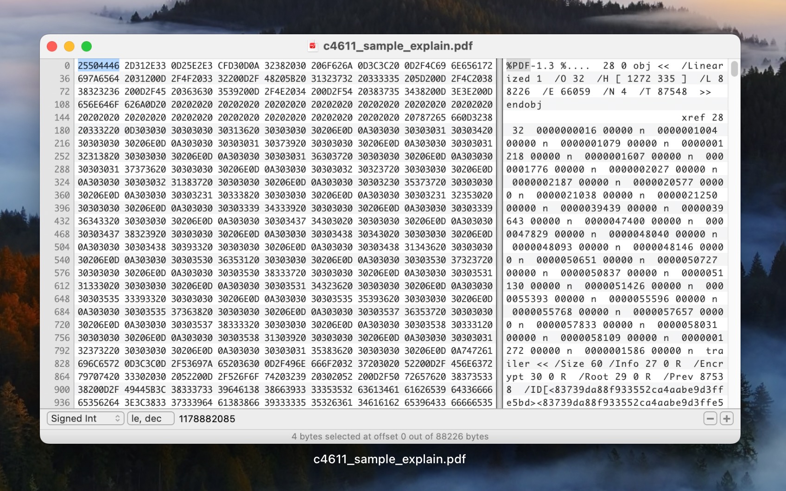Click '/Size 60' in trailer text
Screen dimensions: 786x491
[x=578, y=364]
